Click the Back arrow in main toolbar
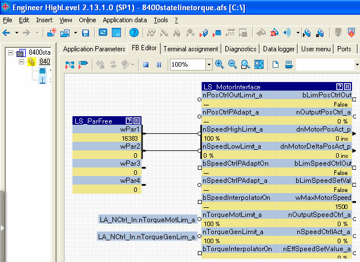The height and width of the screenshot is (262, 360). 7,32
